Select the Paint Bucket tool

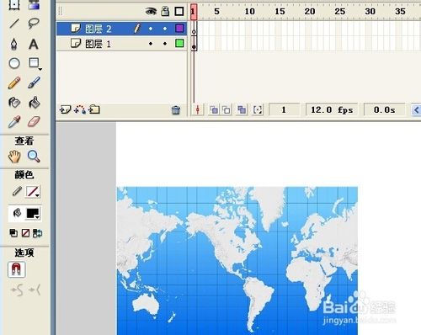pyautogui.click(x=35, y=103)
